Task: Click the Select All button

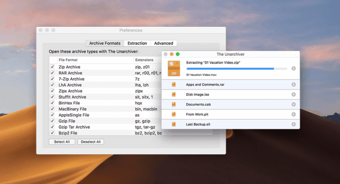Action: [x=62, y=142]
